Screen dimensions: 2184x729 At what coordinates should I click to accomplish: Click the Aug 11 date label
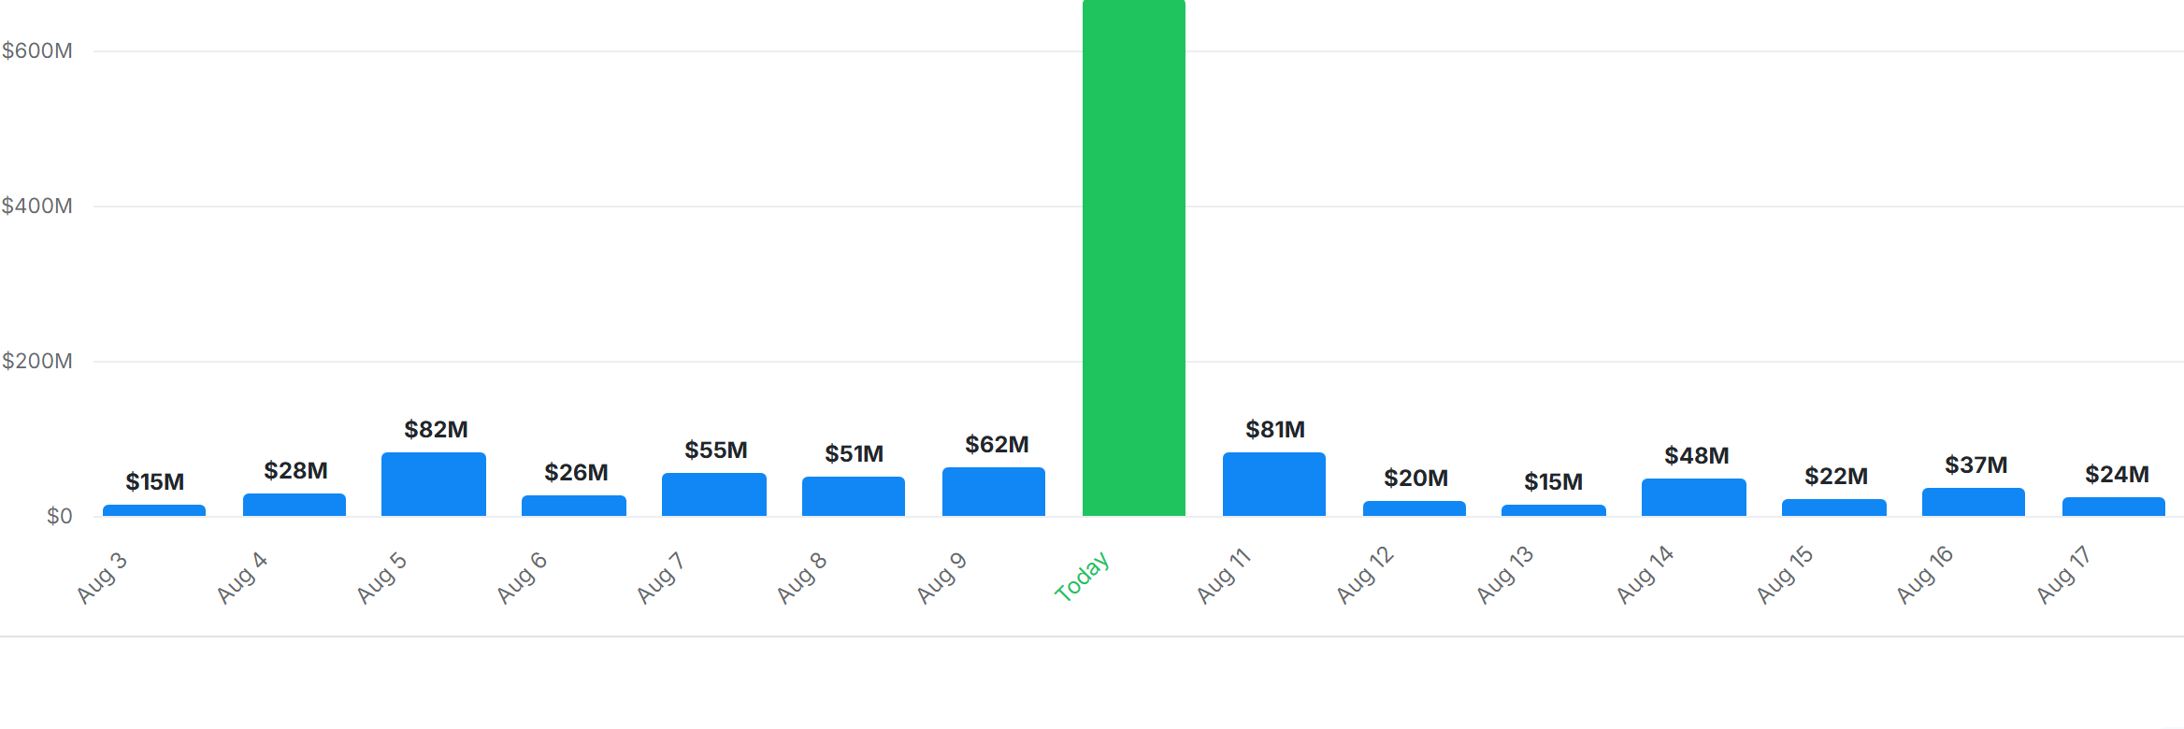1224,576
